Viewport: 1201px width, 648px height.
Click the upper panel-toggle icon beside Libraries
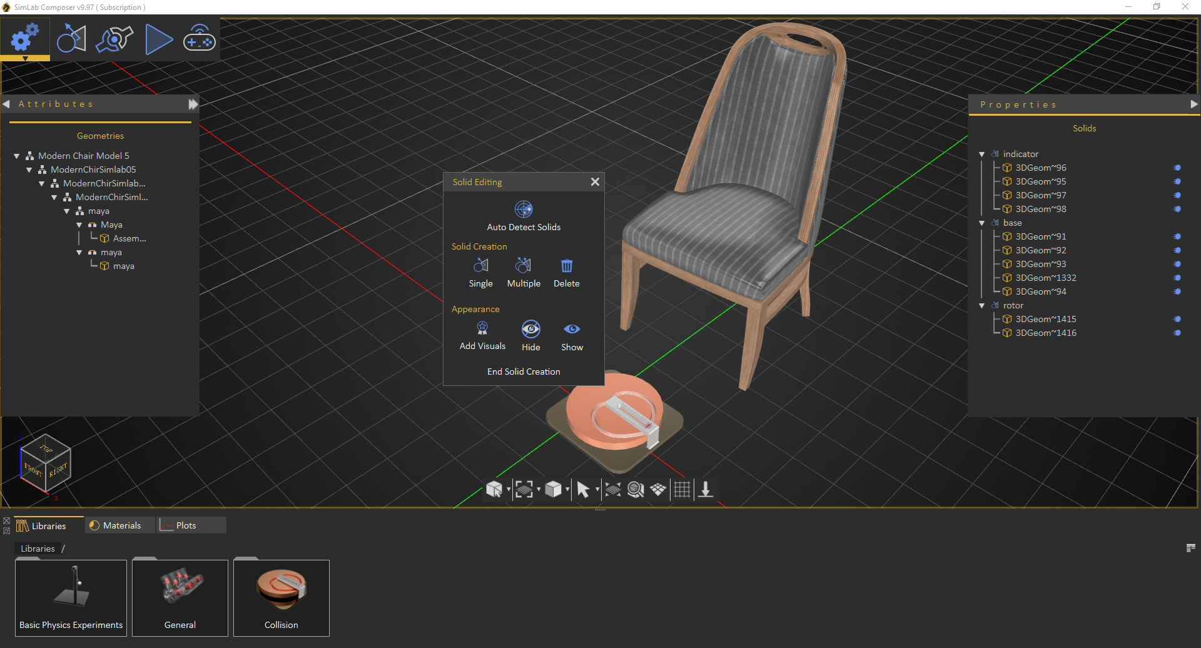point(6,520)
